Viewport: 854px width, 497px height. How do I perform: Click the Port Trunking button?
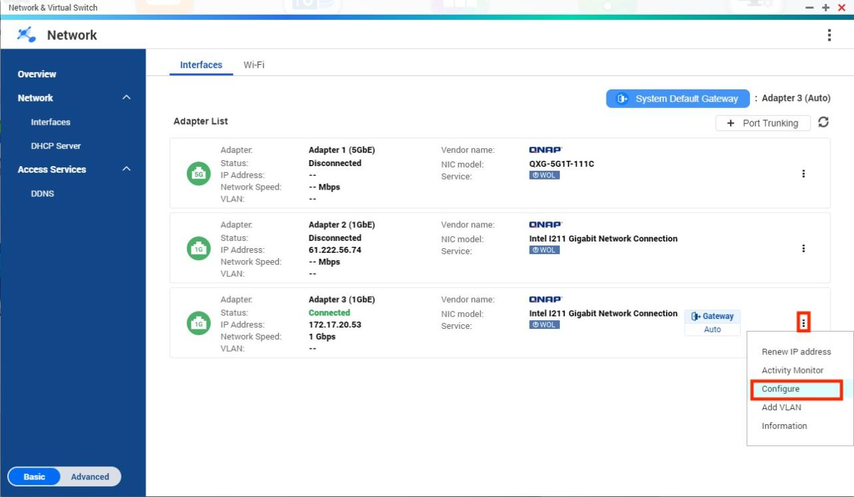pyautogui.click(x=763, y=123)
